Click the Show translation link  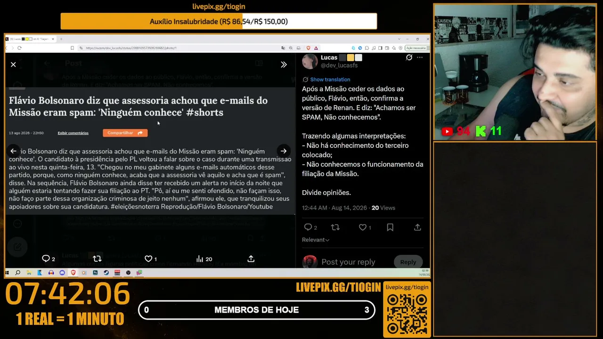330,80
